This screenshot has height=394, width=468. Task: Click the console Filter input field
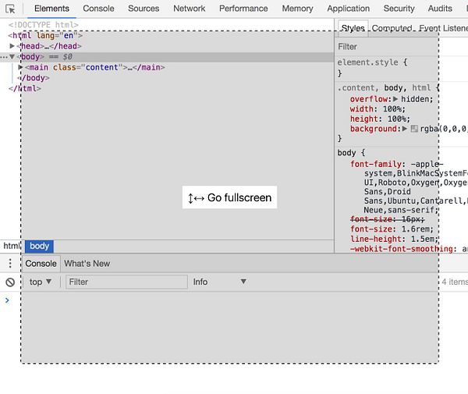(126, 282)
